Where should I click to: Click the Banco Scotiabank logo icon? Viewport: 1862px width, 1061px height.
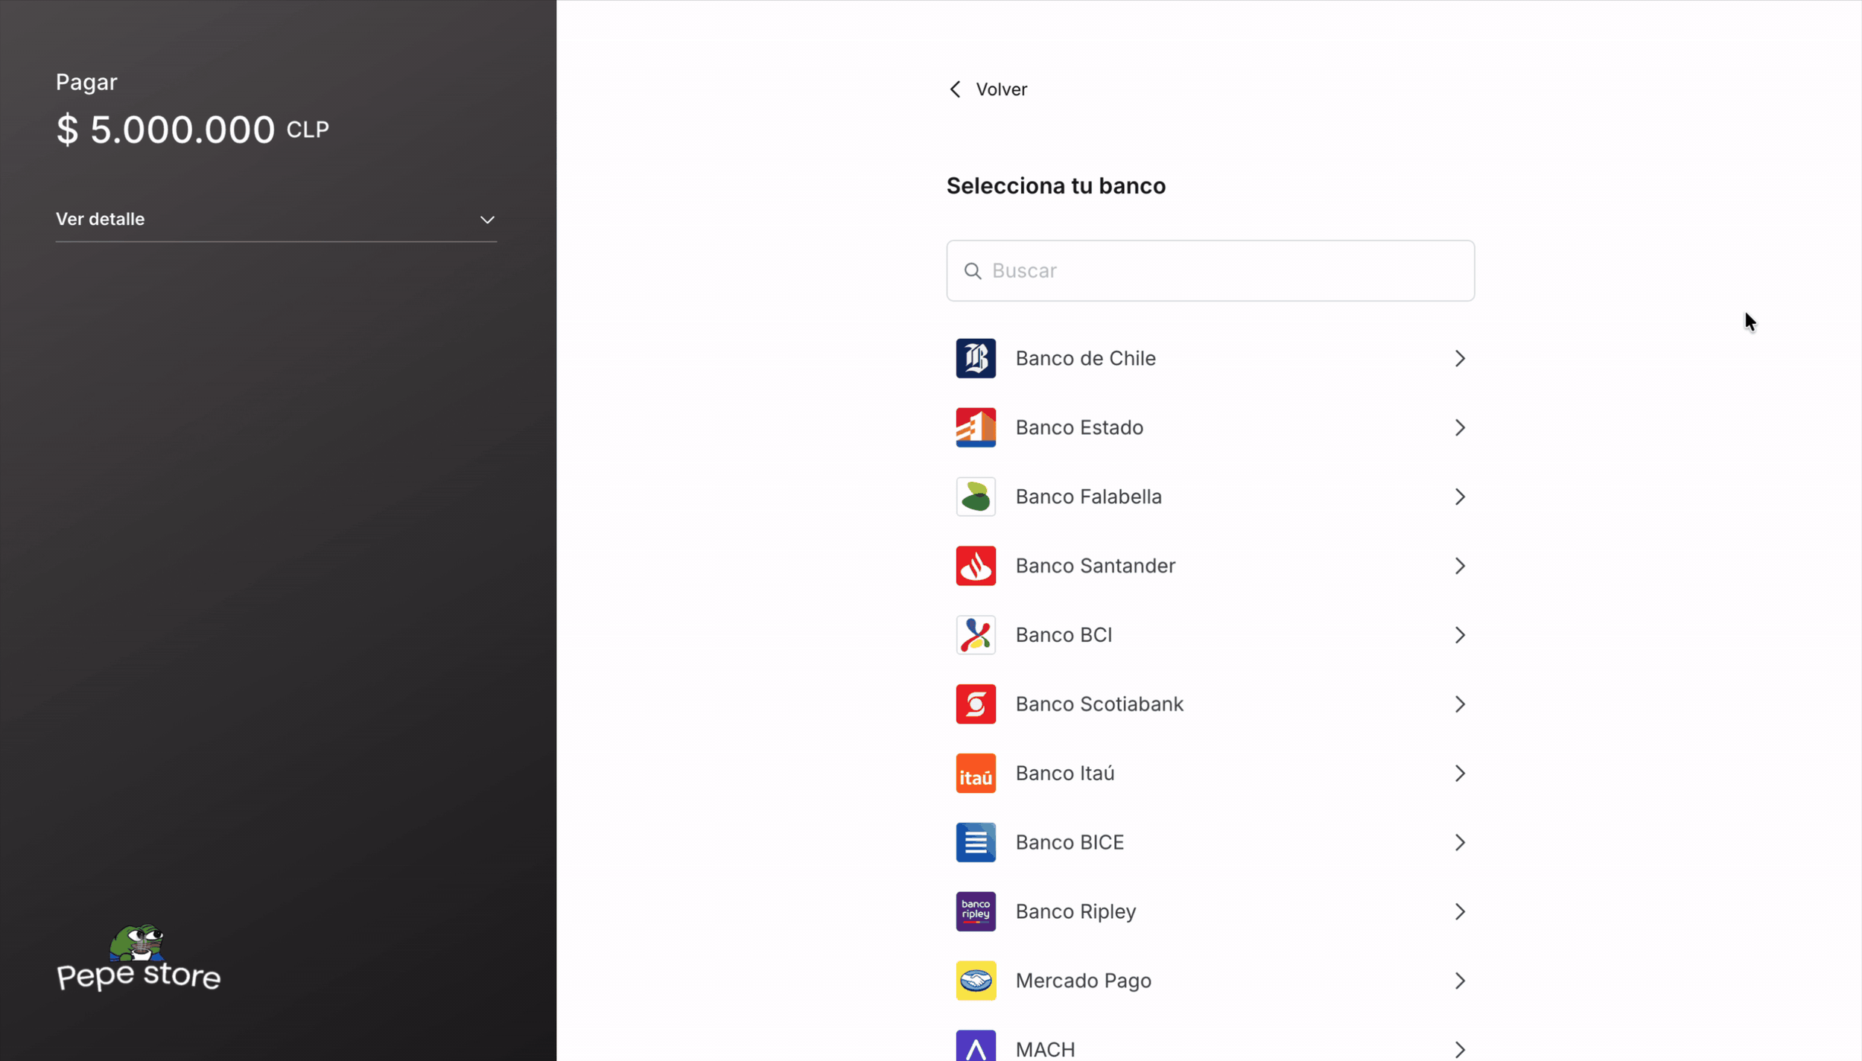(976, 704)
